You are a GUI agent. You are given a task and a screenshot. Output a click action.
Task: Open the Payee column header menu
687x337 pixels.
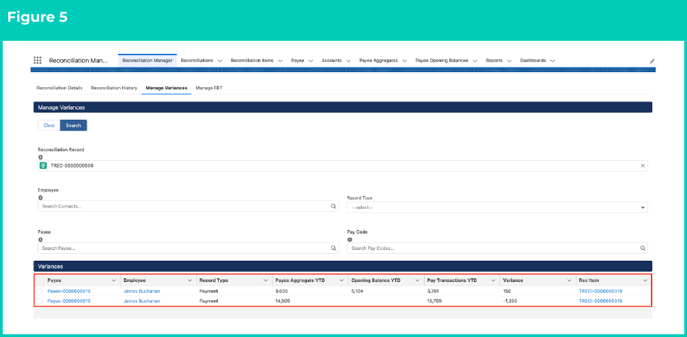tap(114, 280)
